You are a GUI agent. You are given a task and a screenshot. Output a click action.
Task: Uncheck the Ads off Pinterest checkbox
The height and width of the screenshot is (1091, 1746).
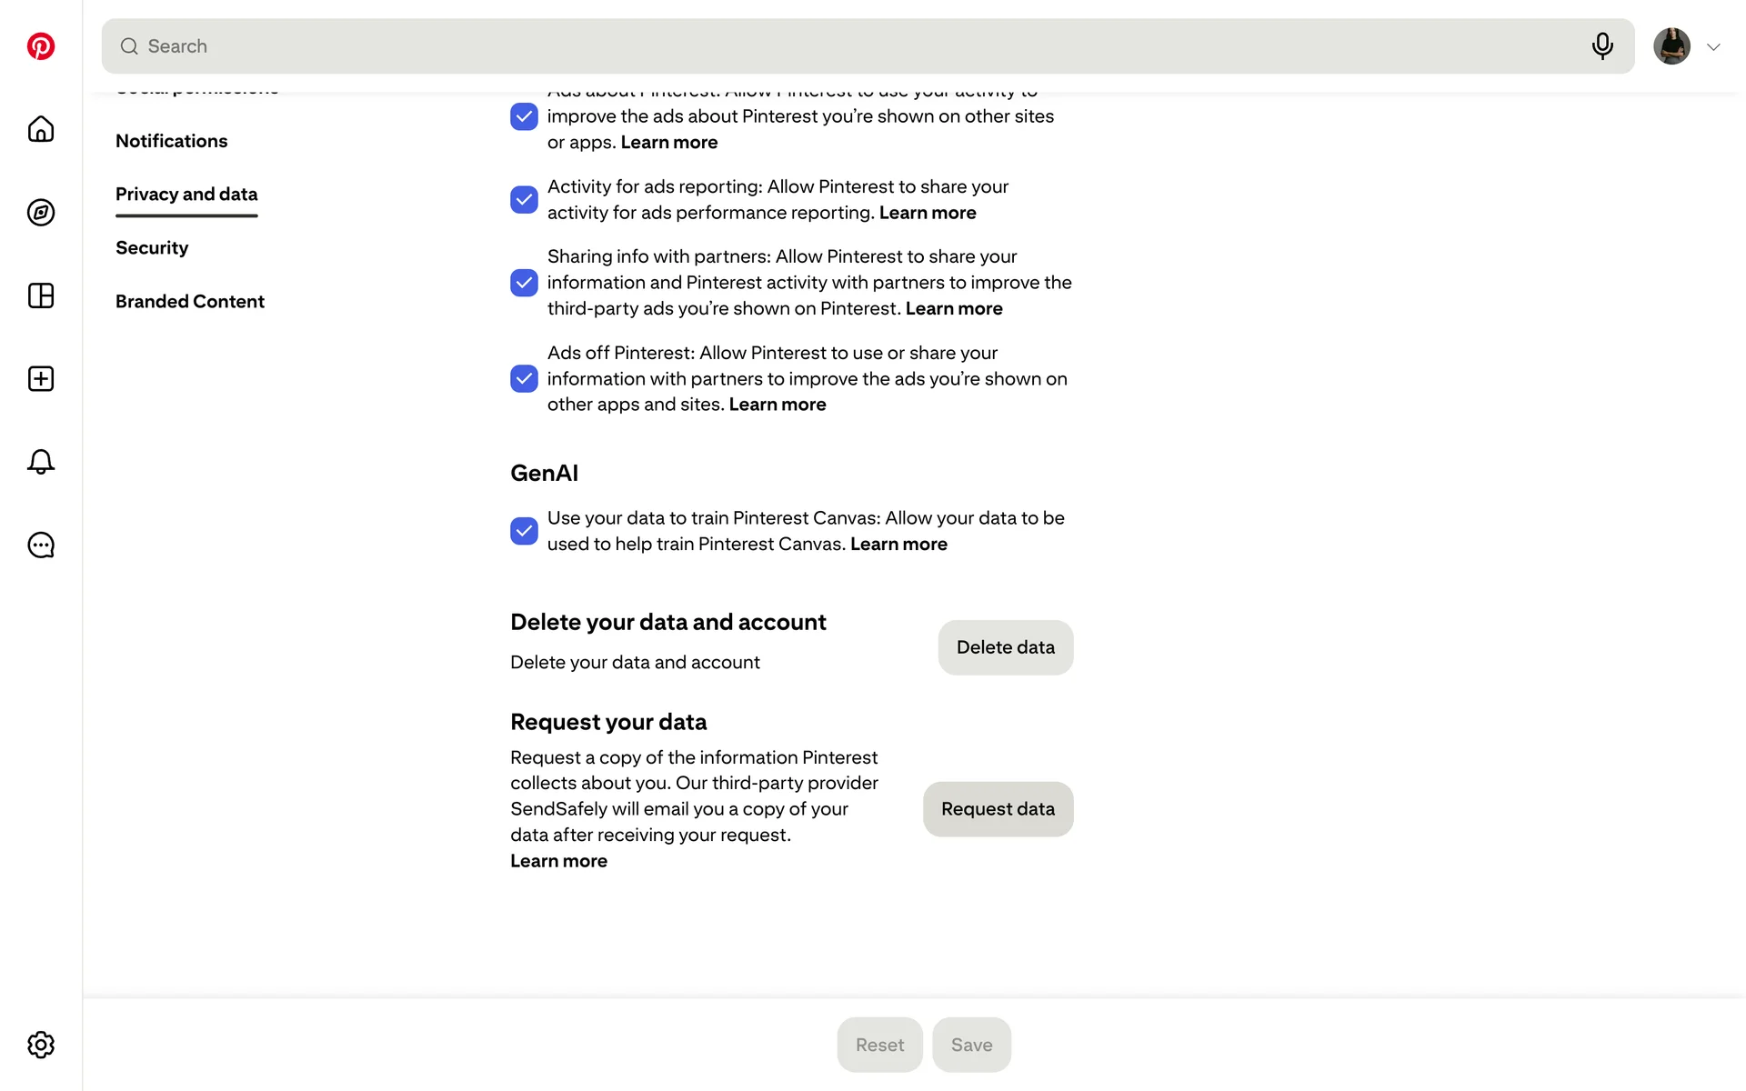coord(524,379)
